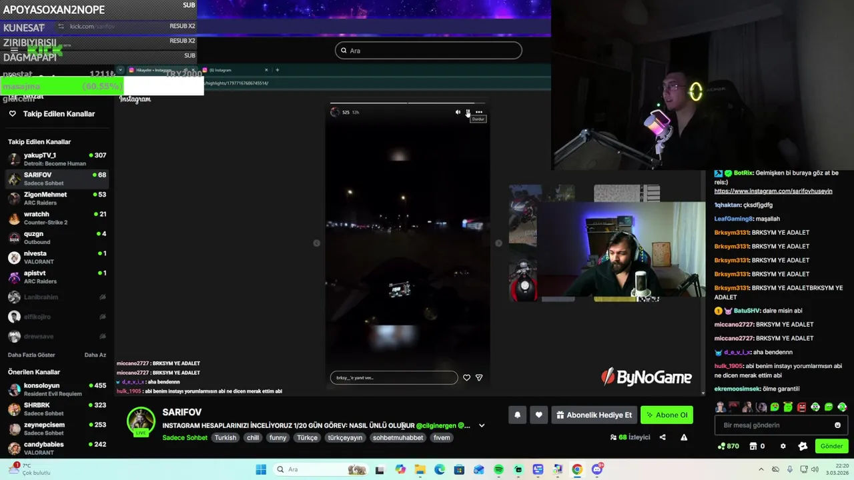Click SARIFOV streamer avatar
The height and width of the screenshot is (480, 854).
(x=141, y=422)
